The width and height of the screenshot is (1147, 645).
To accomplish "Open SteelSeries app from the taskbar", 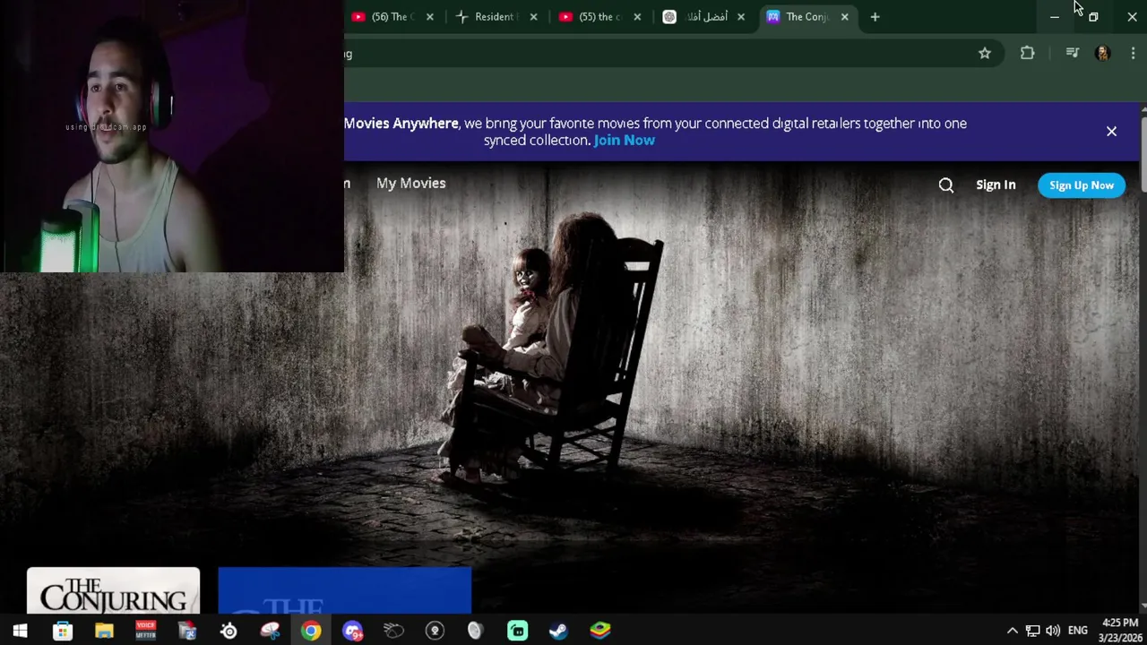I will coord(229,631).
